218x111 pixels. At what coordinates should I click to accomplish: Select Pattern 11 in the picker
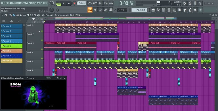(12, 61)
